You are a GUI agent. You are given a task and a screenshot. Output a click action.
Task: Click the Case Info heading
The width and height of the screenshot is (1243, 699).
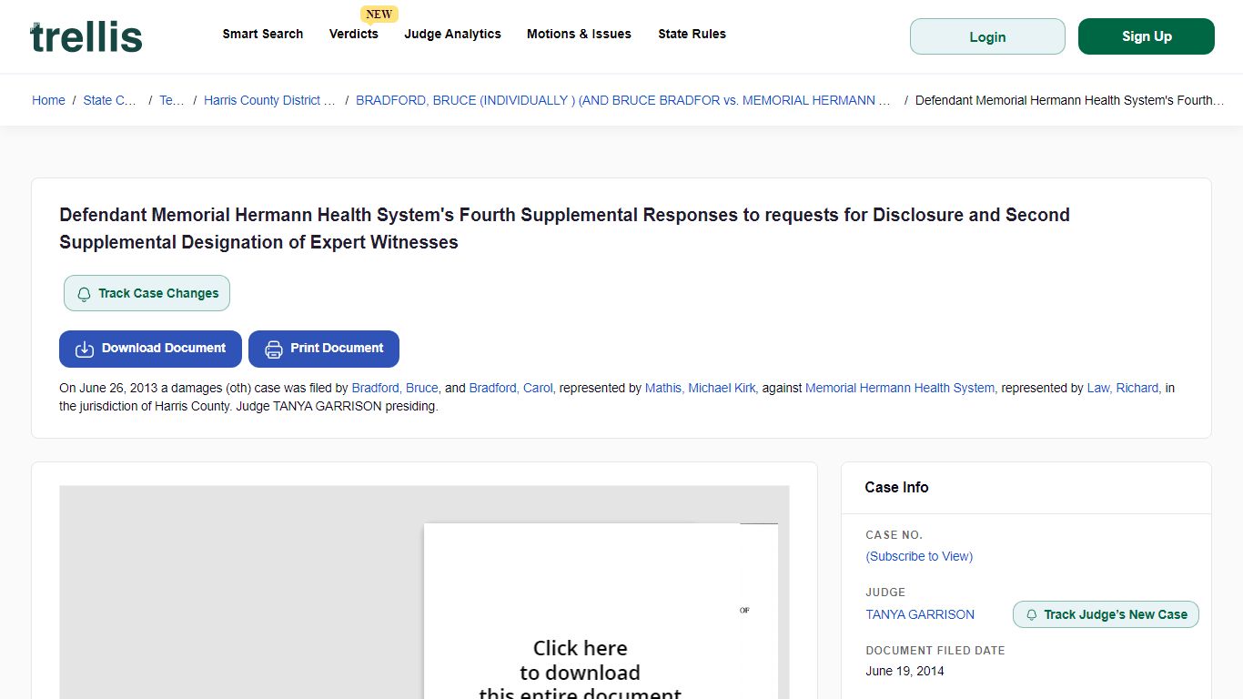(x=896, y=487)
